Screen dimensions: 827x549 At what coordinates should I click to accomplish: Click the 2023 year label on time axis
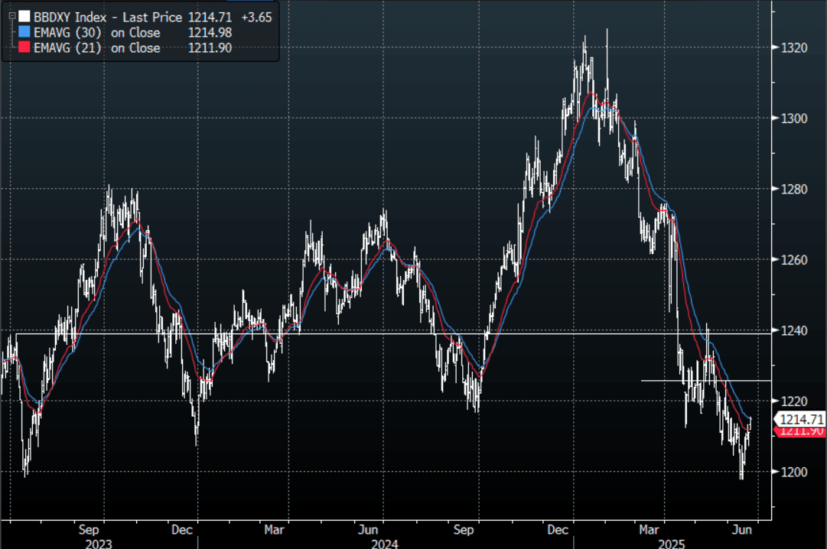point(98,542)
